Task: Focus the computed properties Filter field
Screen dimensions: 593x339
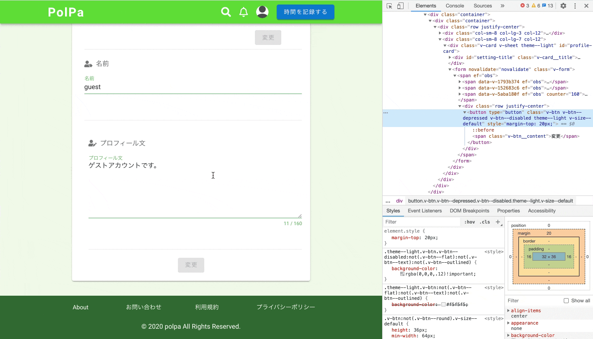Action: [x=533, y=301]
